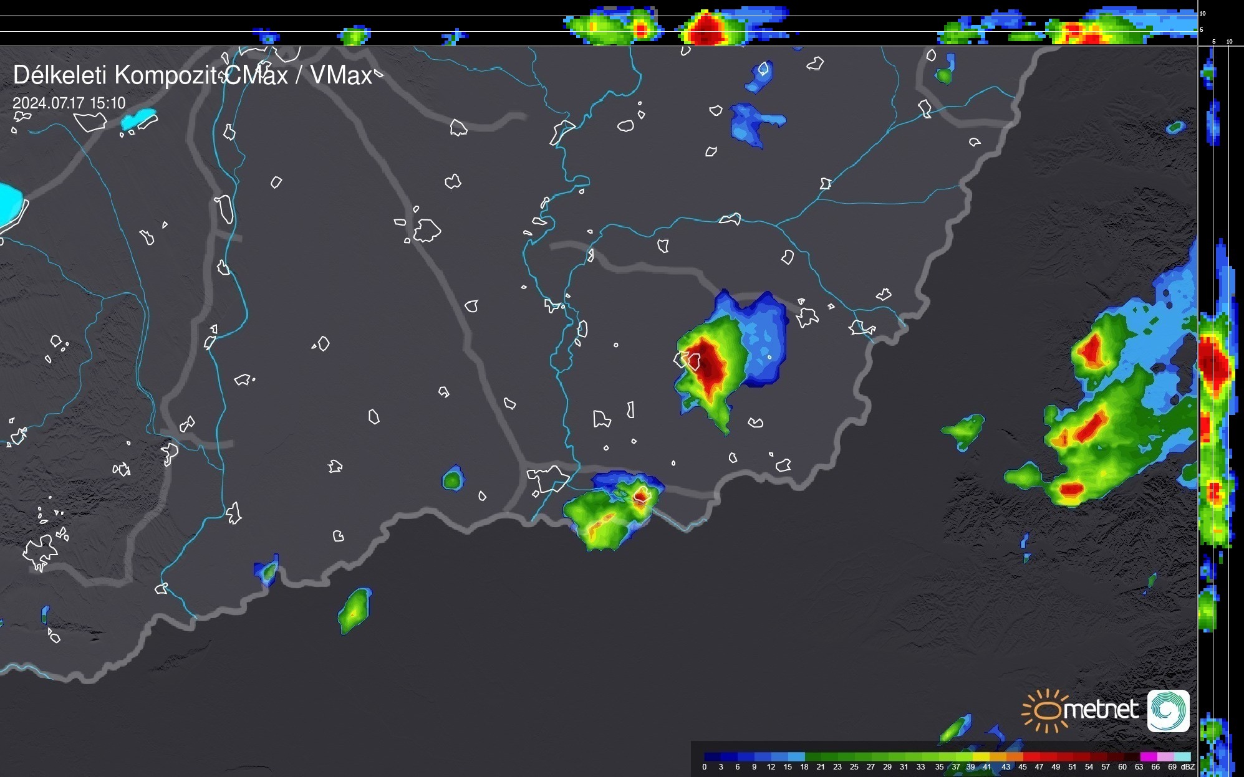Click the small cyan lake near the timestamp

pos(138,118)
